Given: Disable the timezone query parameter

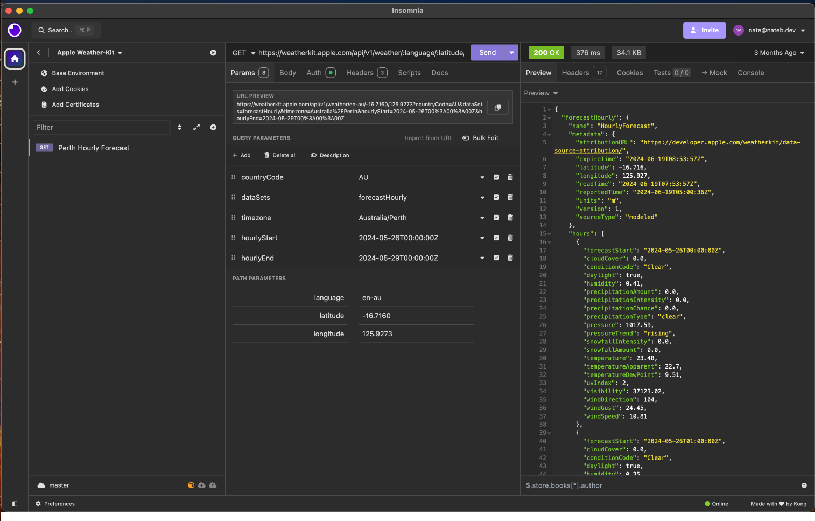Looking at the screenshot, I should (x=496, y=218).
